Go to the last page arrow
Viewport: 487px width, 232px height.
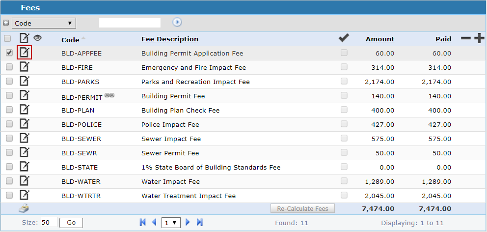coord(200,223)
